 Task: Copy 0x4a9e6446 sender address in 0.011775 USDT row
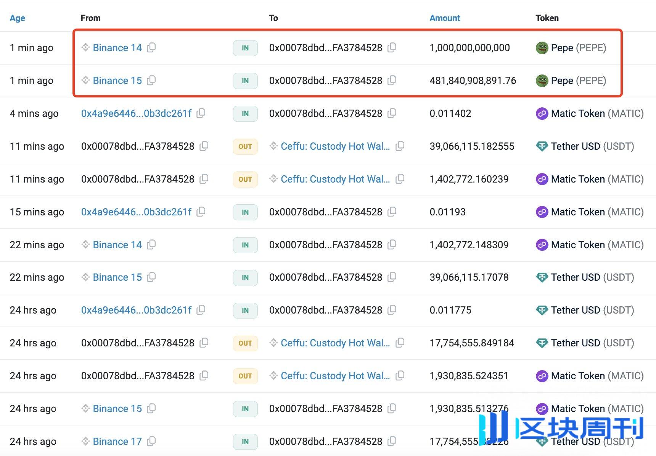[201, 310]
